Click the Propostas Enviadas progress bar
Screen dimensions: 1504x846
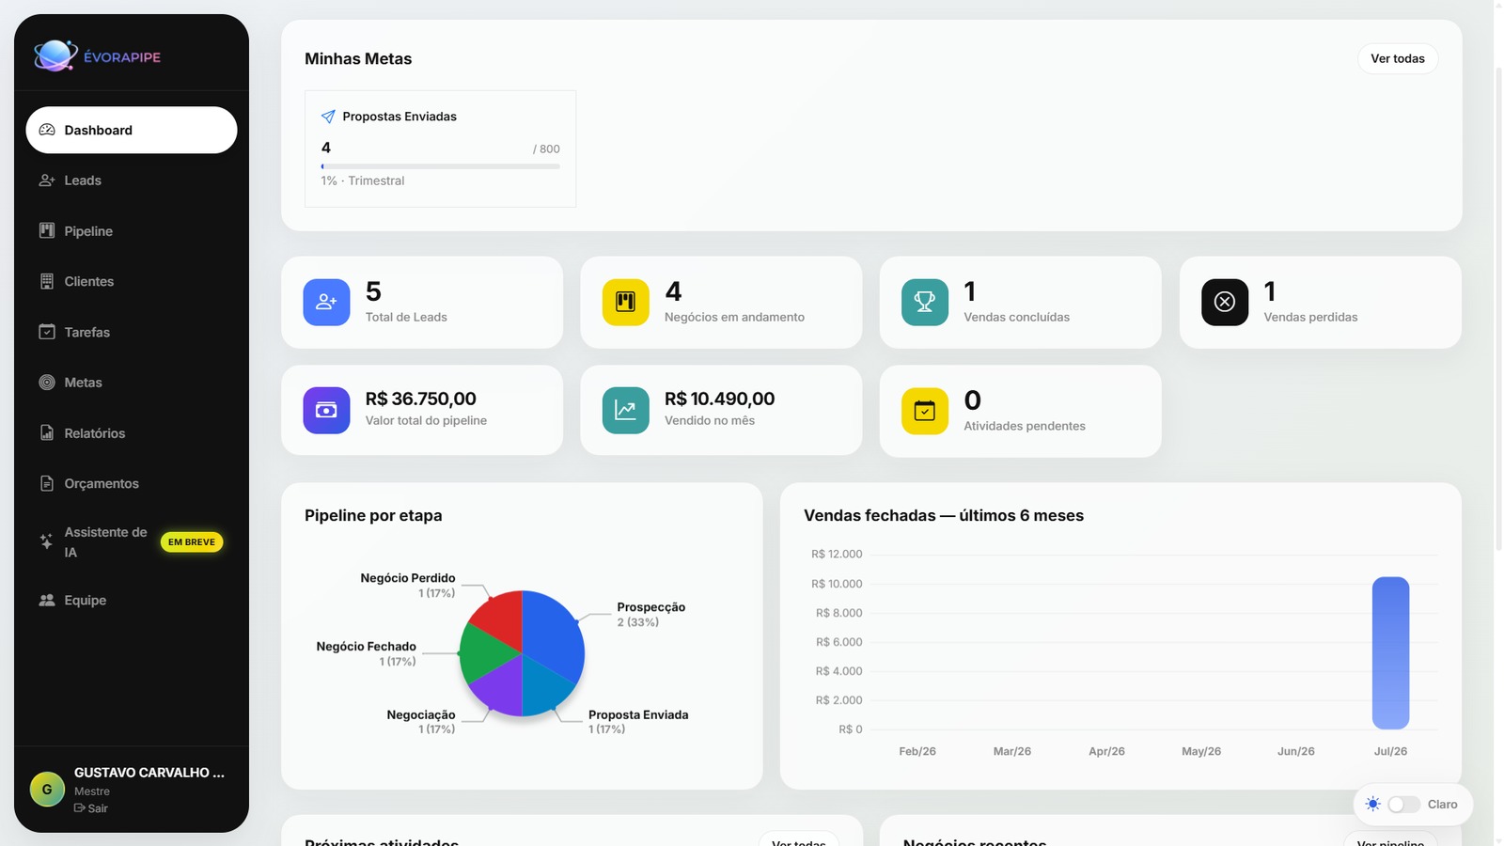point(440,166)
